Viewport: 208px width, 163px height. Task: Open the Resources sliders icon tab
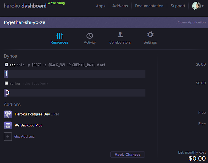click(x=59, y=36)
